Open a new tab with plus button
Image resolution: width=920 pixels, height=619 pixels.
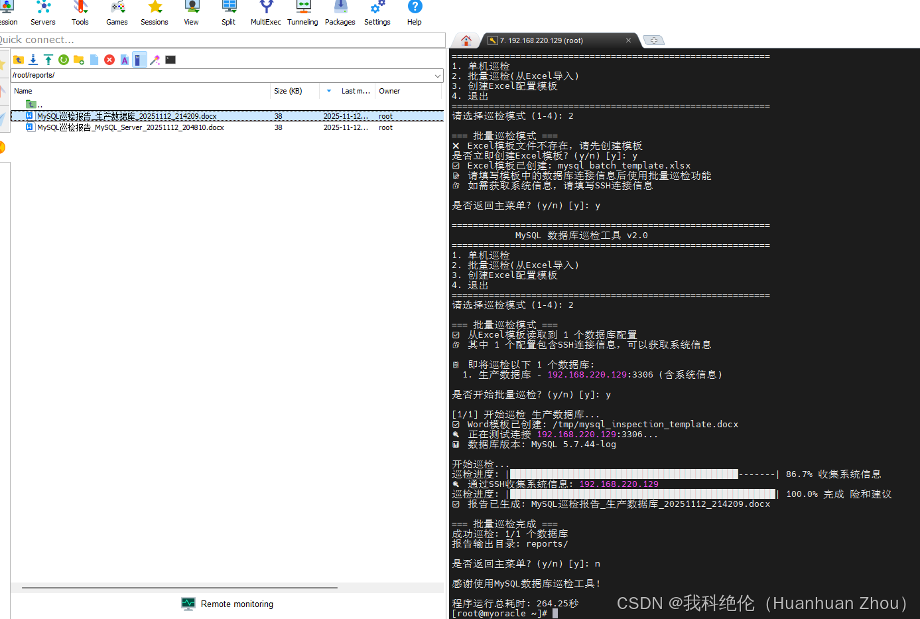coord(654,40)
